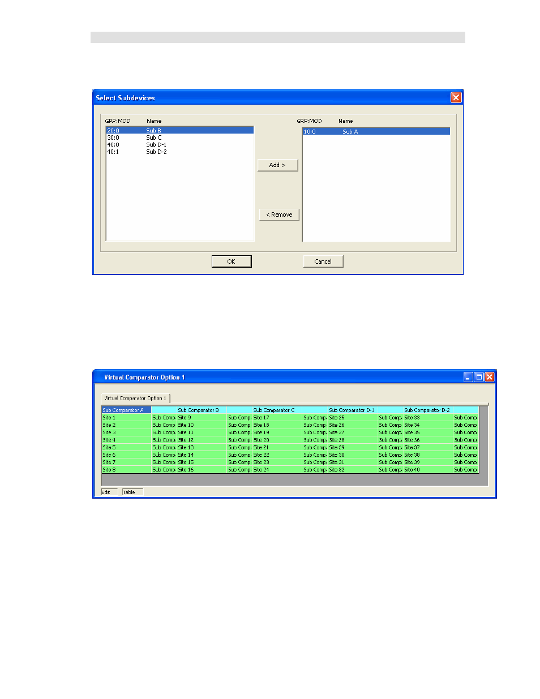The width and height of the screenshot is (540, 699).
Task: Select the Site 9 cell
Action: (x=202, y=418)
